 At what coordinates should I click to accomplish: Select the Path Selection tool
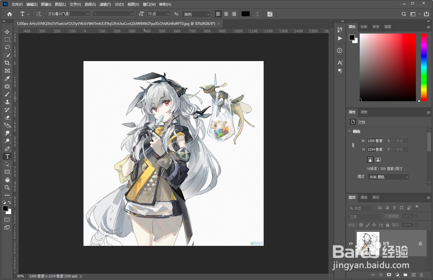(7, 164)
